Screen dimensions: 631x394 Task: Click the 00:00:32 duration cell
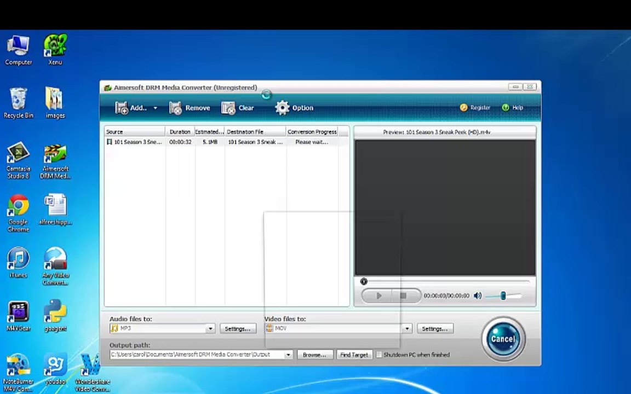[x=180, y=142]
